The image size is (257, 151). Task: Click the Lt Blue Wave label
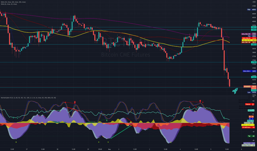click(248, 145)
